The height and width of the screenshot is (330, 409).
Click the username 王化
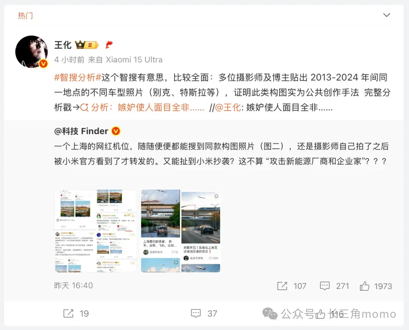pyautogui.click(x=62, y=45)
